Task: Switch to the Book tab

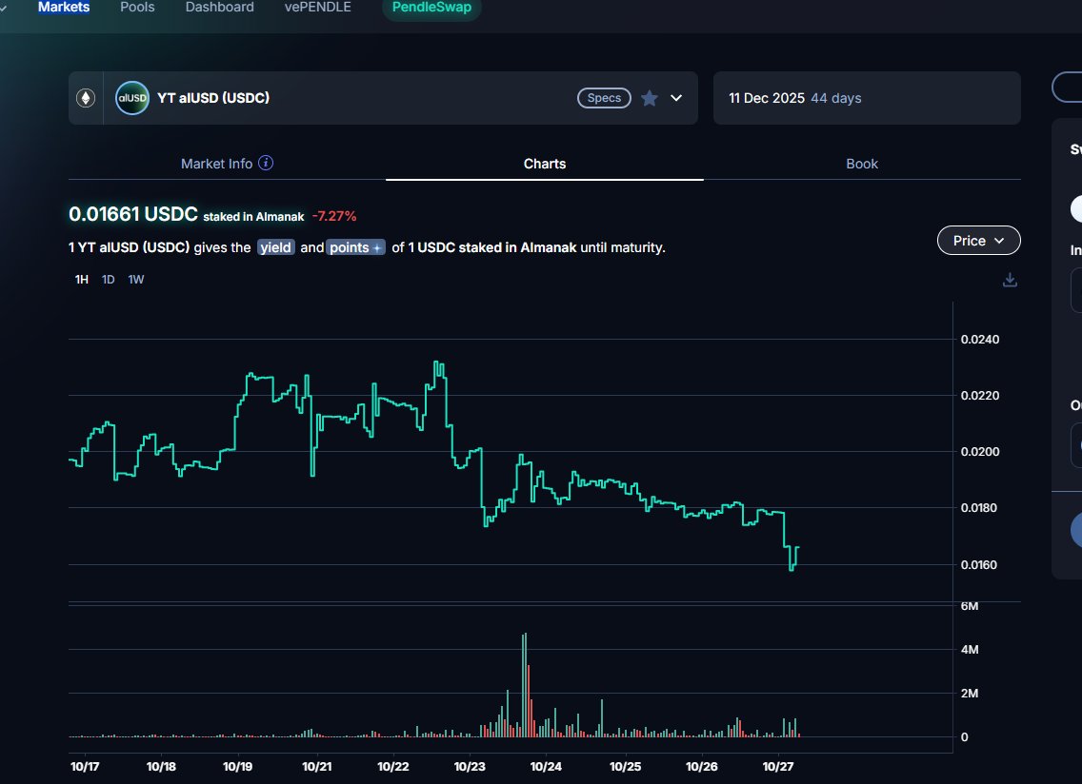Action: click(862, 164)
